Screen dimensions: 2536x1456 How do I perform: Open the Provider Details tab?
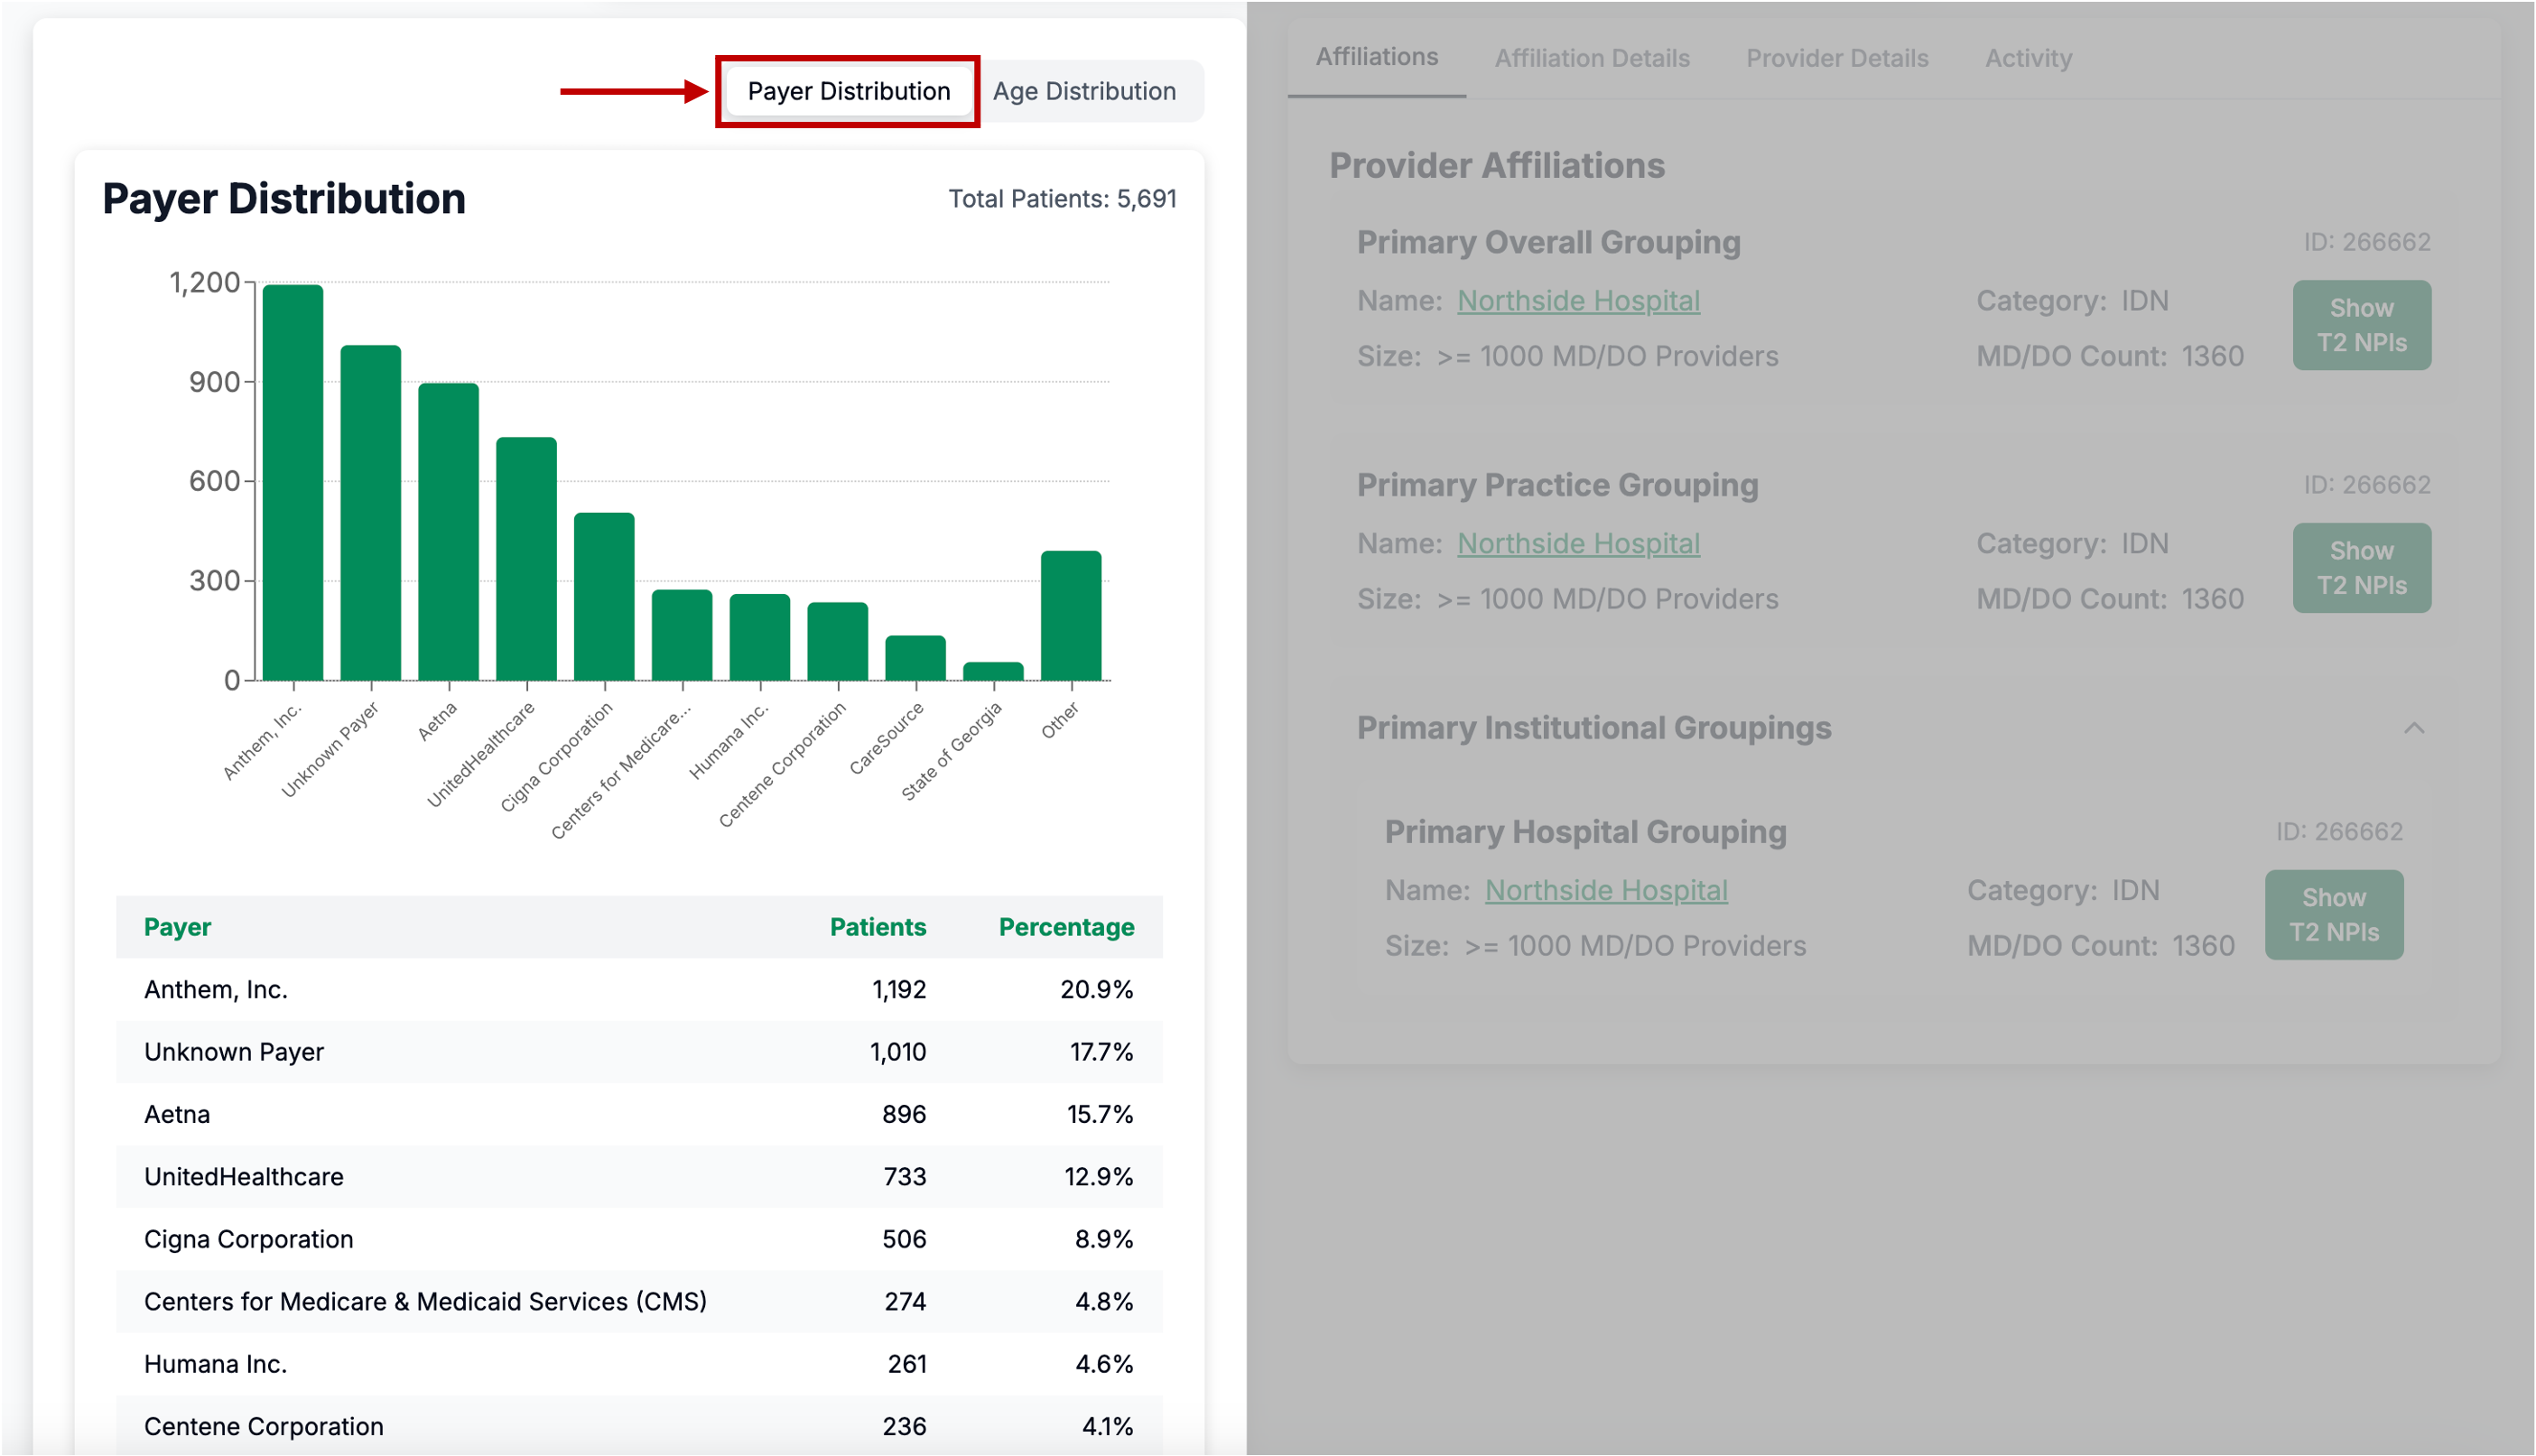(1837, 58)
